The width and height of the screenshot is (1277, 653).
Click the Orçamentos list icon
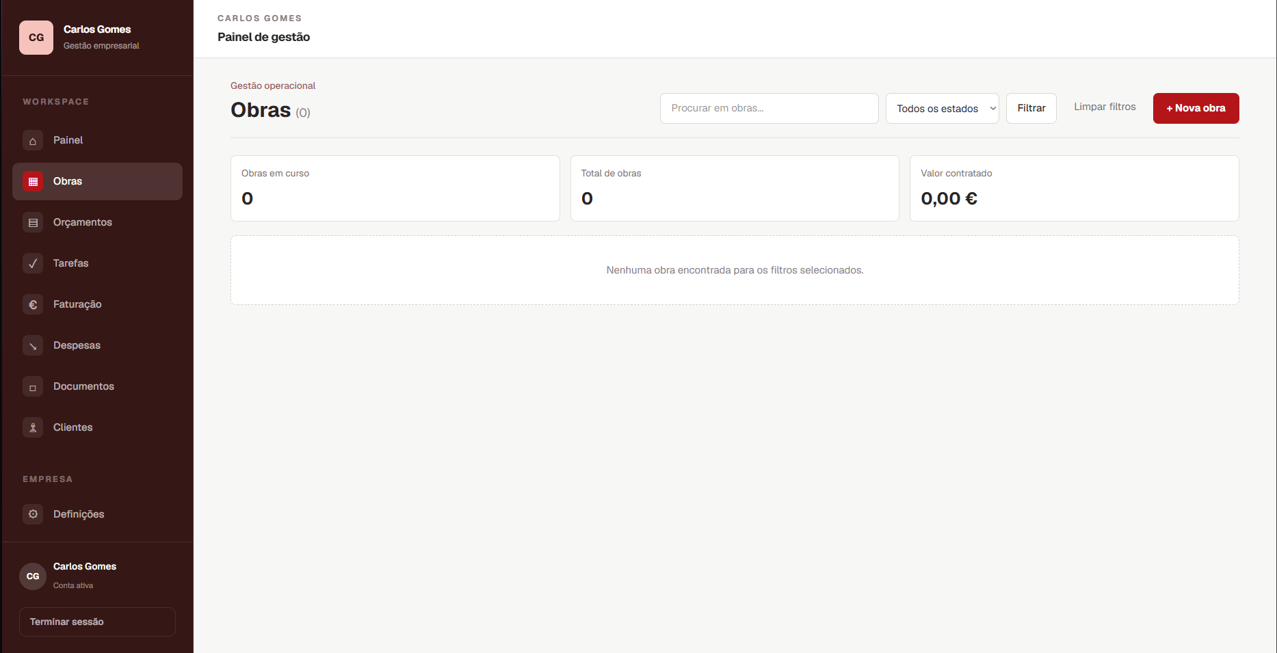pos(33,222)
